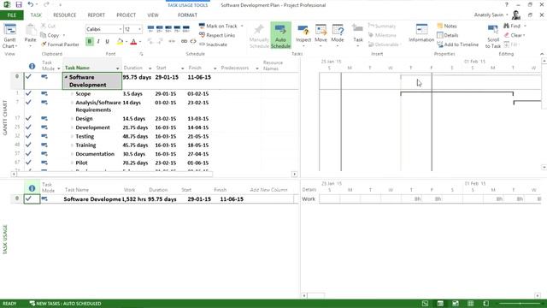Open the font name dropdown
The height and width of the screenshot is (308, 547).
click(121, 29)
